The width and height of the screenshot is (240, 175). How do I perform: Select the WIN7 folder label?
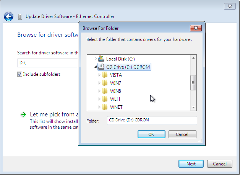pyautogui.click(x=116, y=83)
